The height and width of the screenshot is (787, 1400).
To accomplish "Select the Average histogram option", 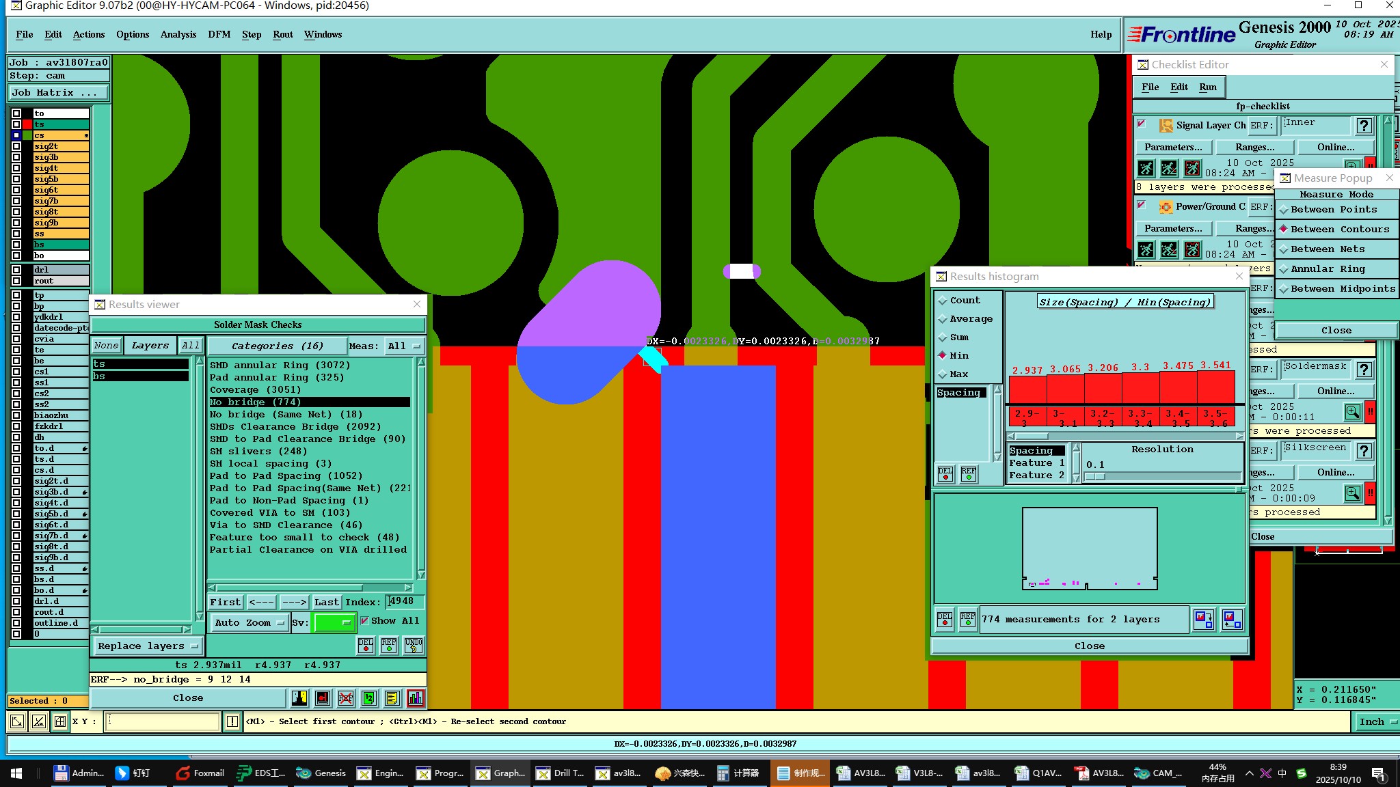I will click(971, 319).
